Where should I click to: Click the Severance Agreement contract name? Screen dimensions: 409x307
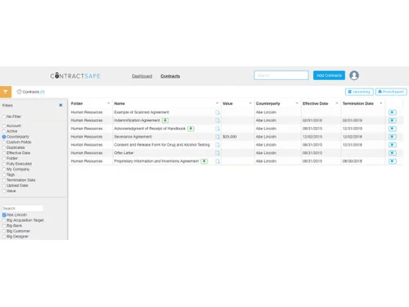[133, 137]
